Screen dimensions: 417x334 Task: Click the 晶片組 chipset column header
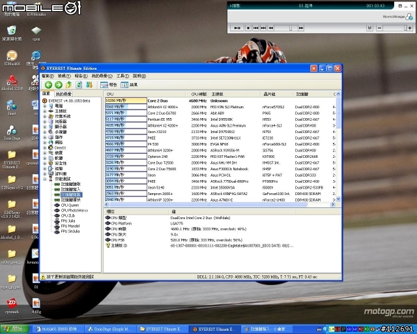[278, 94]
